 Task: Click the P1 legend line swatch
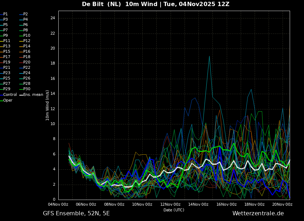[1, 14]
